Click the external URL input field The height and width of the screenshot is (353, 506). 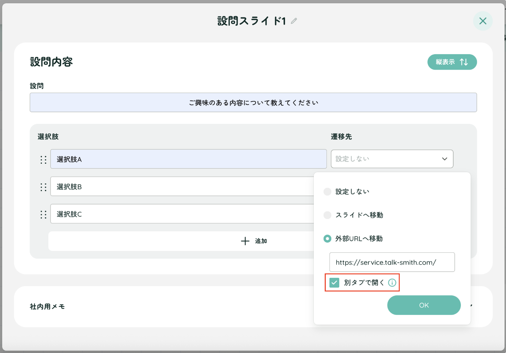coord(392,262)
